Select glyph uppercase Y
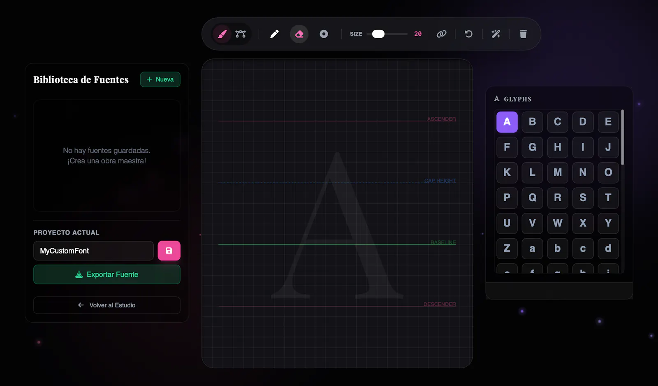The height and width of the screenshot is (386, 658). point(608,223)
